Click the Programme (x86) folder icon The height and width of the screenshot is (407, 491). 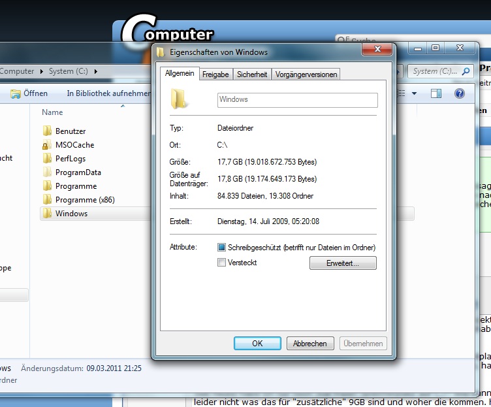coord(47,200)
